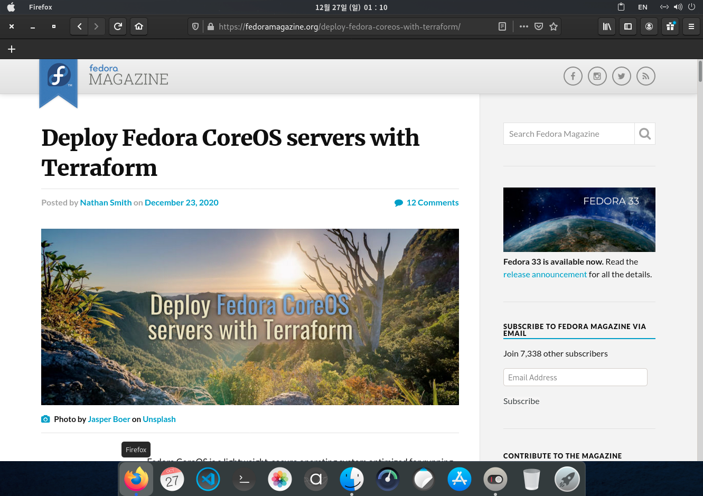Screen dimensions: 703x496
Task: Click Contribute to the Magazine heading
Action: 563,456
